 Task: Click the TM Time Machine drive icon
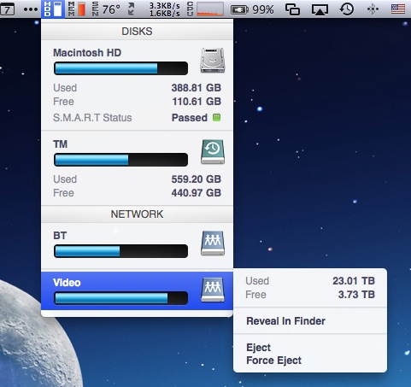[x=213, y=152]
